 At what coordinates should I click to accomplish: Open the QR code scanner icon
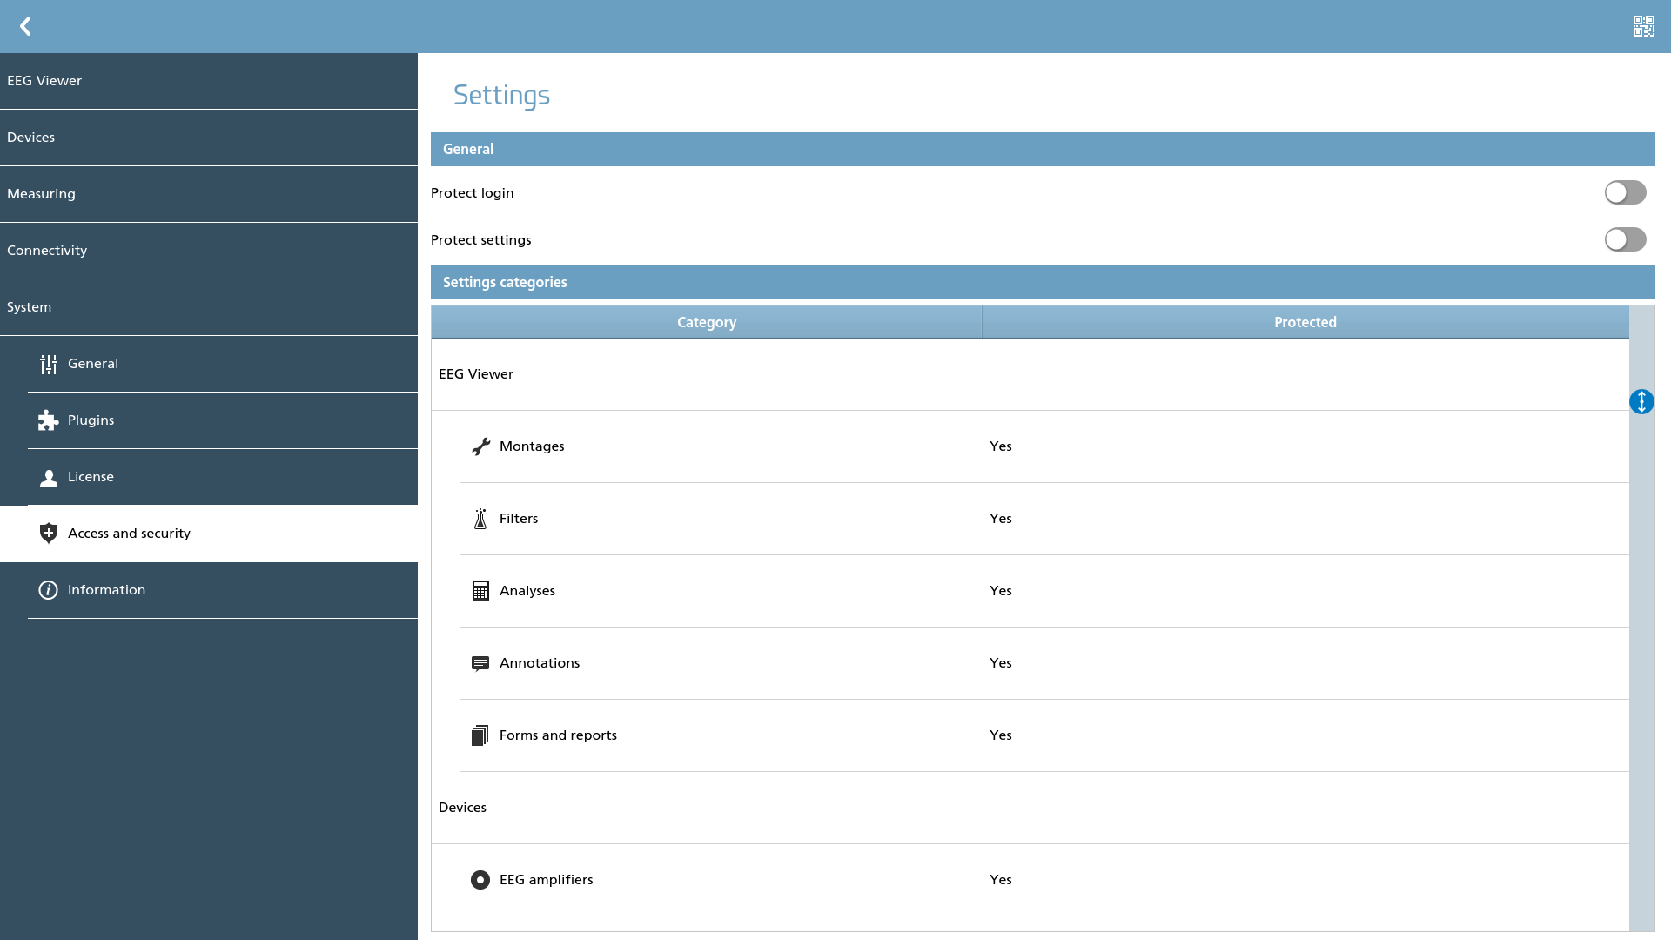1643,26
